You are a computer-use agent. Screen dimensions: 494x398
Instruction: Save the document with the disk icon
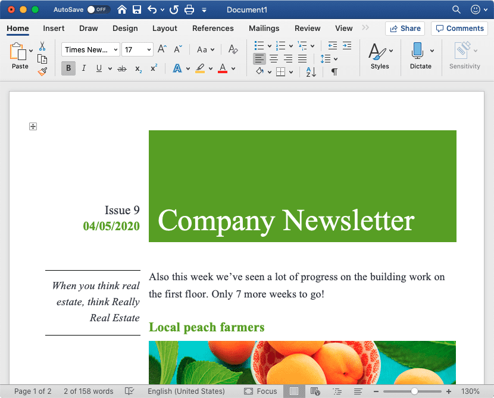click(x=137, y=10)
